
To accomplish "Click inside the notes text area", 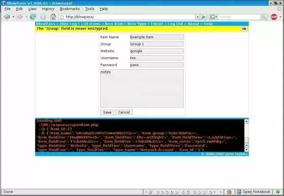I will pyautogui.click(x=142, y=88).
